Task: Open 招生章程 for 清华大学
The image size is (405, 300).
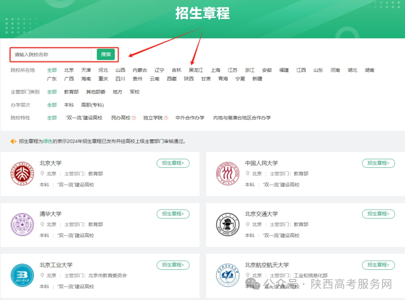Action: pos(173,214)
